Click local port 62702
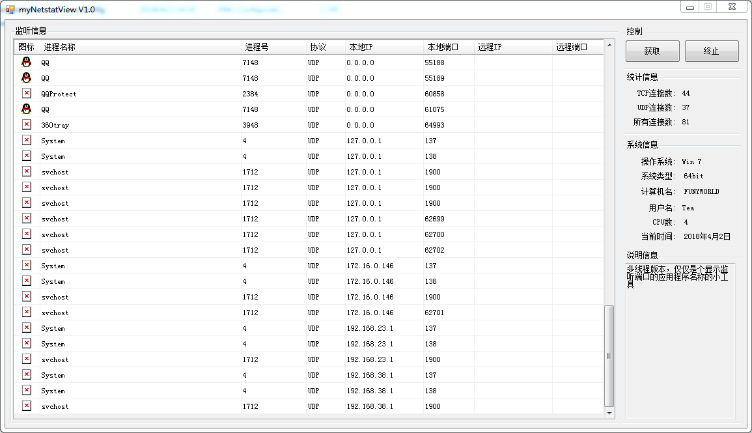 [x=434, y=250]
